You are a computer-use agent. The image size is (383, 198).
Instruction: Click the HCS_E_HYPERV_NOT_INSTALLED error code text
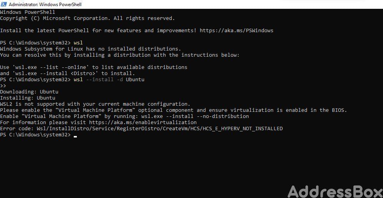(242, 128)
